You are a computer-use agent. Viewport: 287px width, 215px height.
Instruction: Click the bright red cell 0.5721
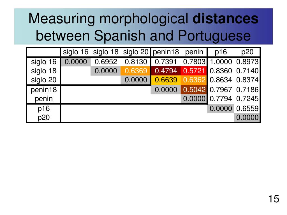(194, 71)
